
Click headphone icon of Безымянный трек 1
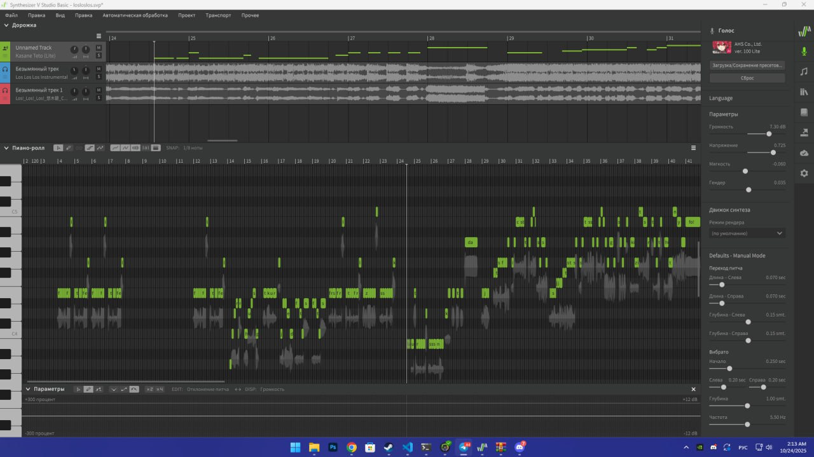[x=5, y=90]
